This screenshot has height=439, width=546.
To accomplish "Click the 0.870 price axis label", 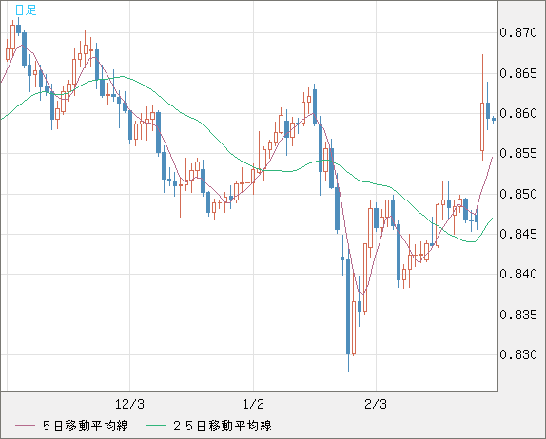I will click(518, 32).
